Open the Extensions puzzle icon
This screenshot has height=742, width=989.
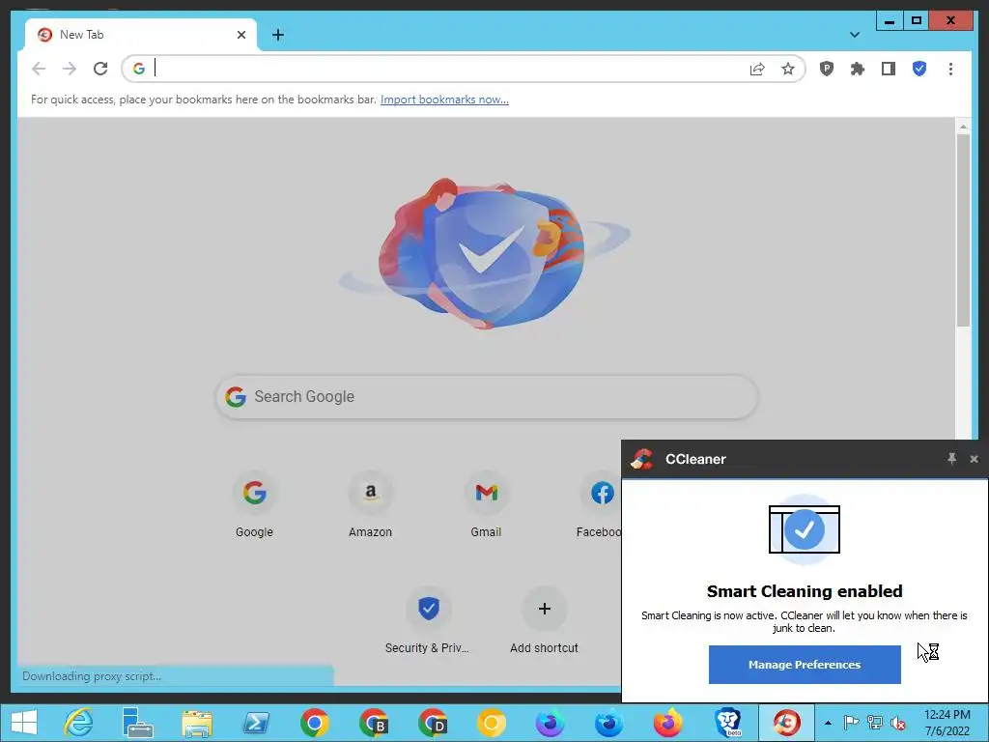pos(858,69)
